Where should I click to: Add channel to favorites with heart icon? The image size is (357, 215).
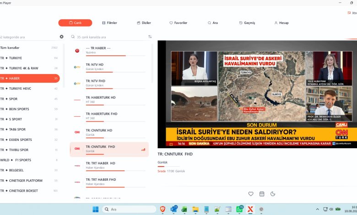click(x=251, y=194)
